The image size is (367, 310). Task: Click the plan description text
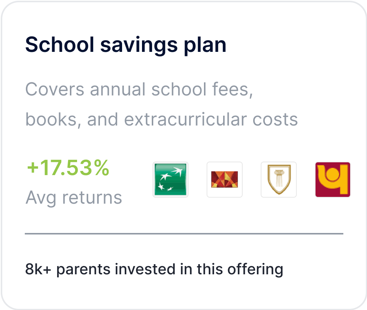[162, 104]
